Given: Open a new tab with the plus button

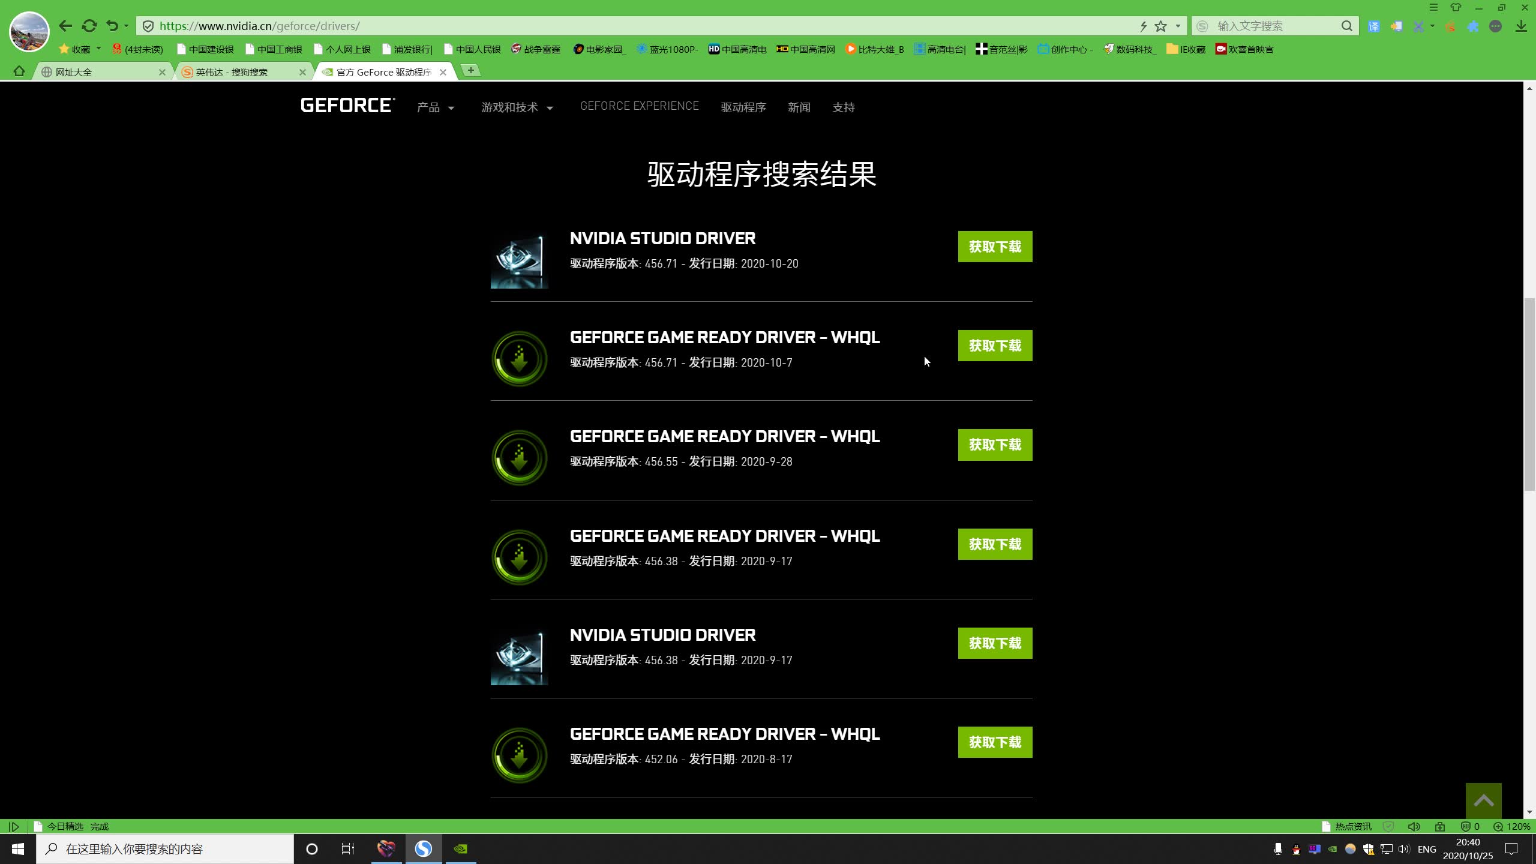Looking at the screenshot, I should click(x=471, y=71).
